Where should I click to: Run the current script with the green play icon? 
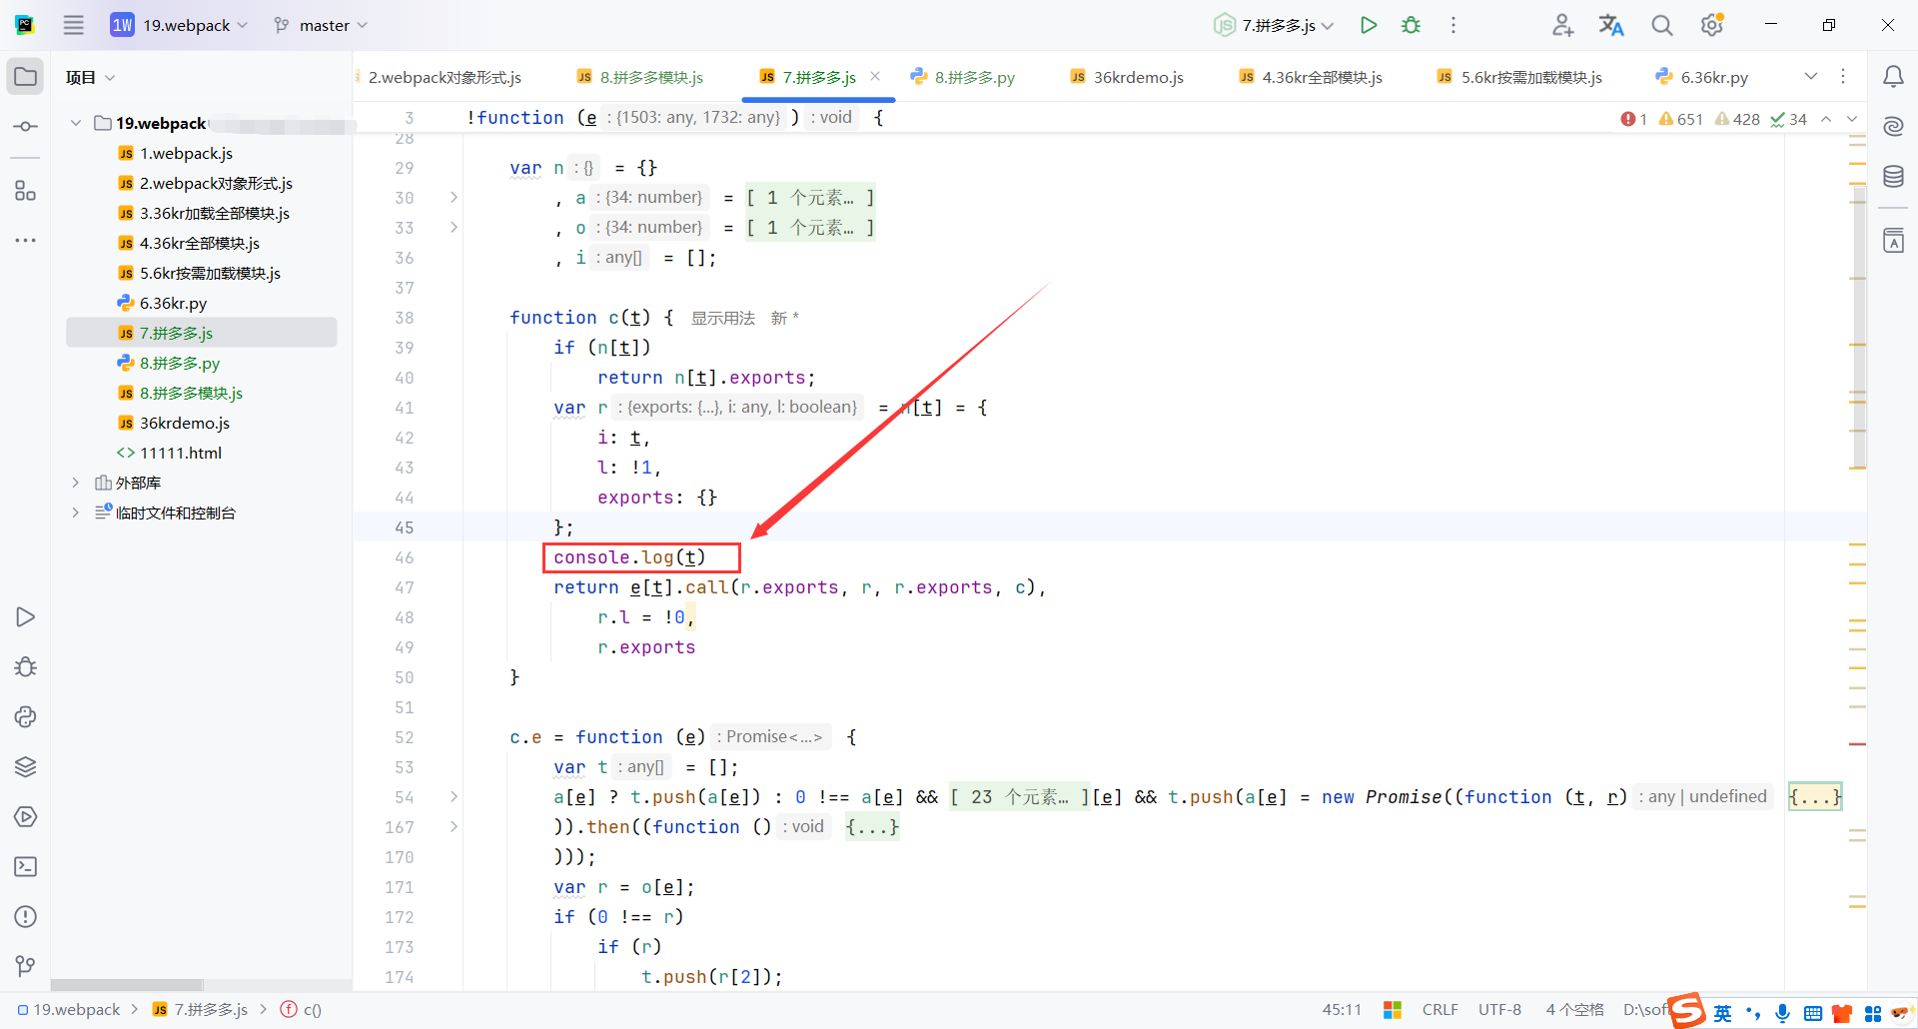pos(1369,25)
